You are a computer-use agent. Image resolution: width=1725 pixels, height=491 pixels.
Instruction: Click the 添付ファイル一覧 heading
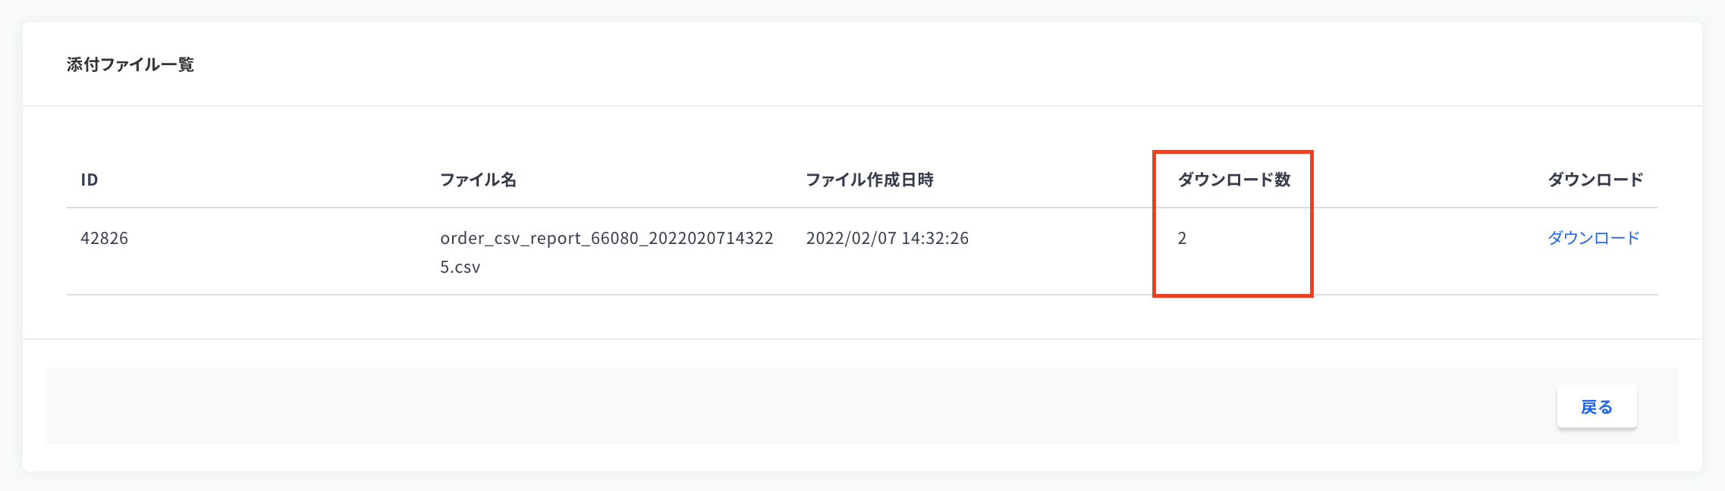coord(130,64)
